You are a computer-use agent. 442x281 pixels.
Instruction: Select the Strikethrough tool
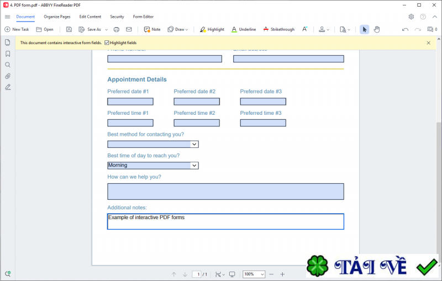click(x=279, y=29)
